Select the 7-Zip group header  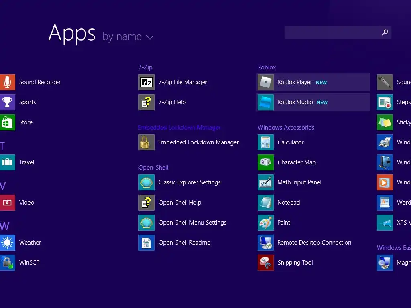(x=145, y=67)
